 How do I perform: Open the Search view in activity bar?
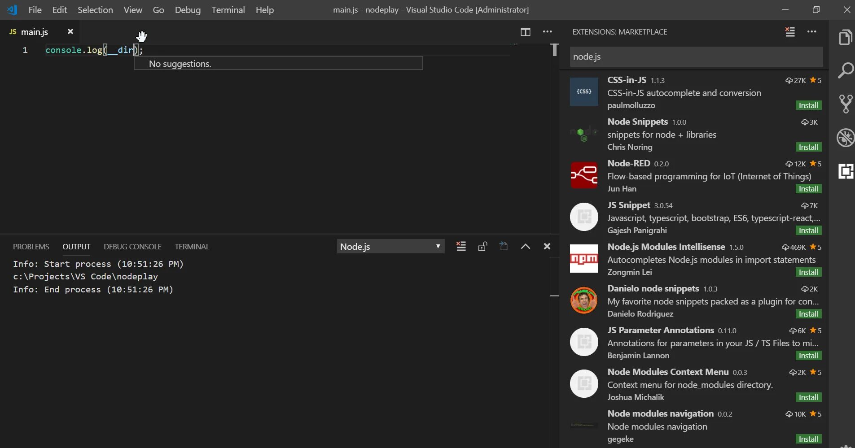tap(846, 70)
